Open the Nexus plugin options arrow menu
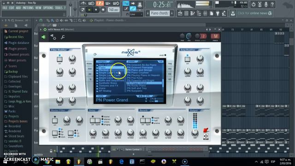The width and height of the screenshot is (295, 166). 41,30
